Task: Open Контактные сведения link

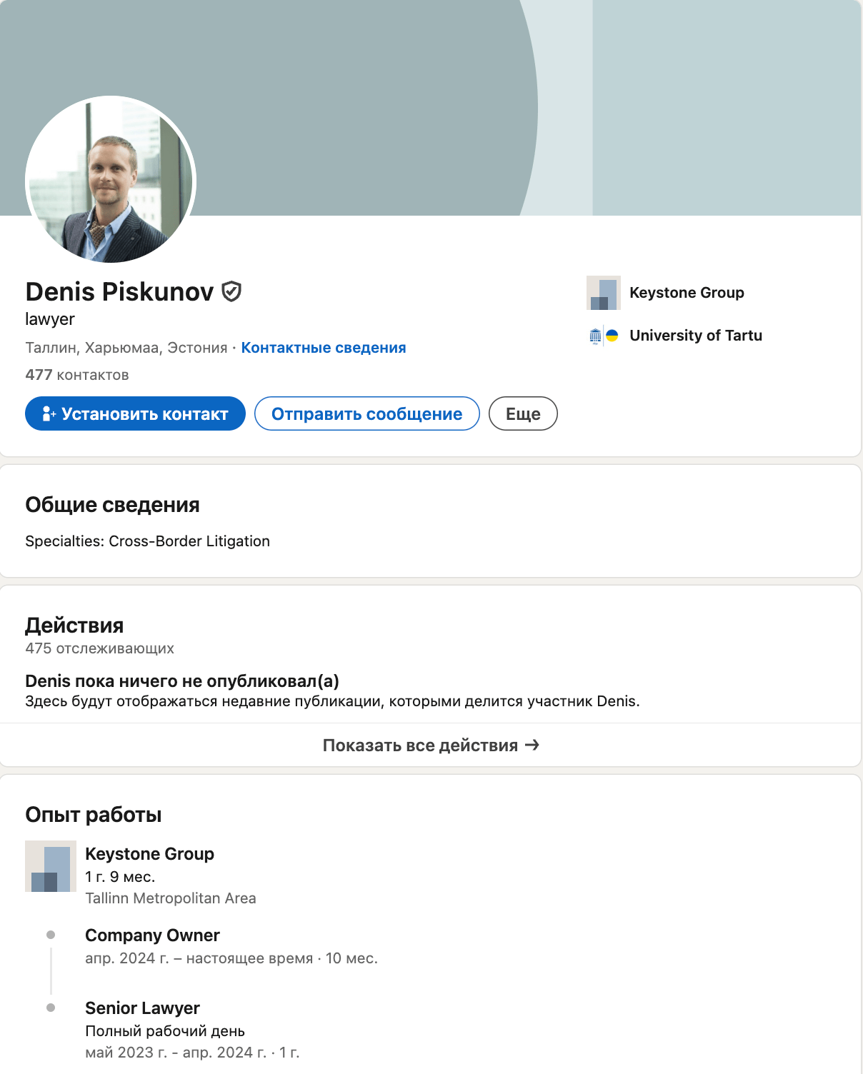Action: [x=324, y=348]
